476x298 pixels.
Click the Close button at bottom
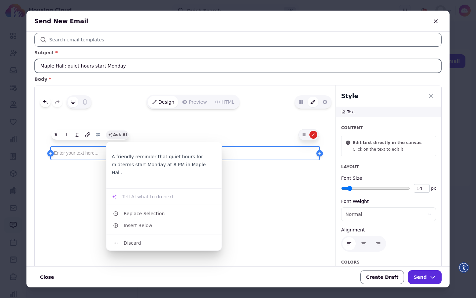47,277
